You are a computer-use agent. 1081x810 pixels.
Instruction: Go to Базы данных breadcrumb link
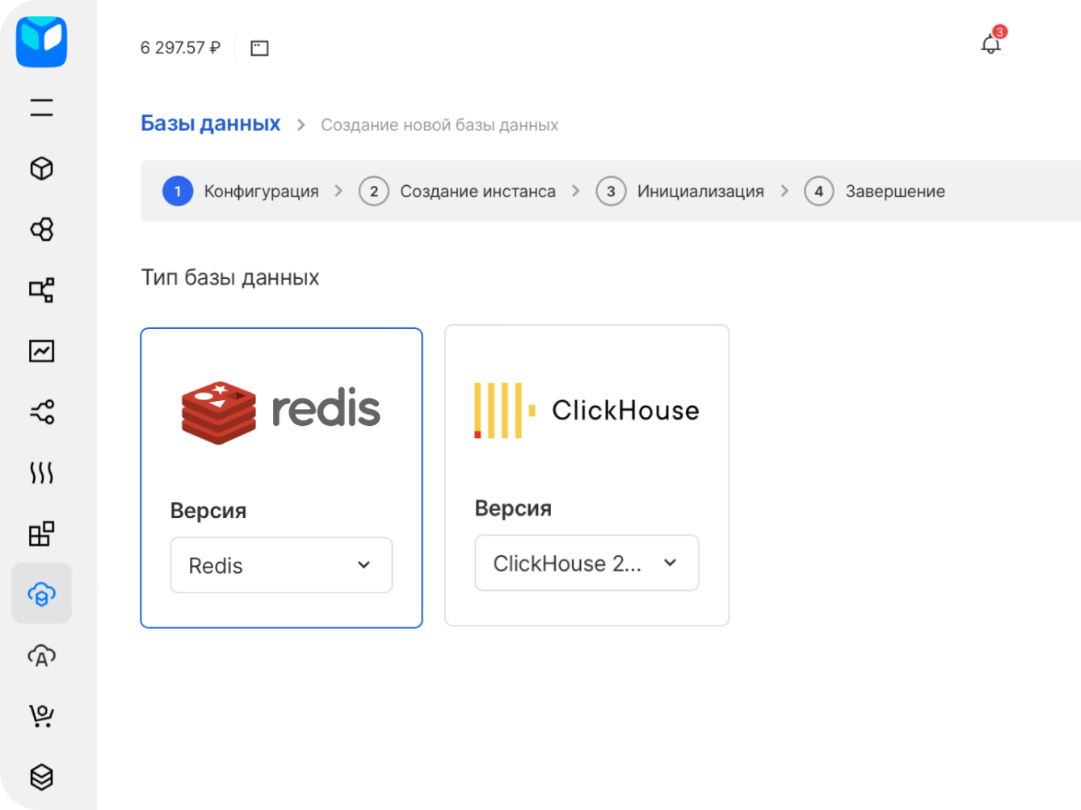pos(210,124)
